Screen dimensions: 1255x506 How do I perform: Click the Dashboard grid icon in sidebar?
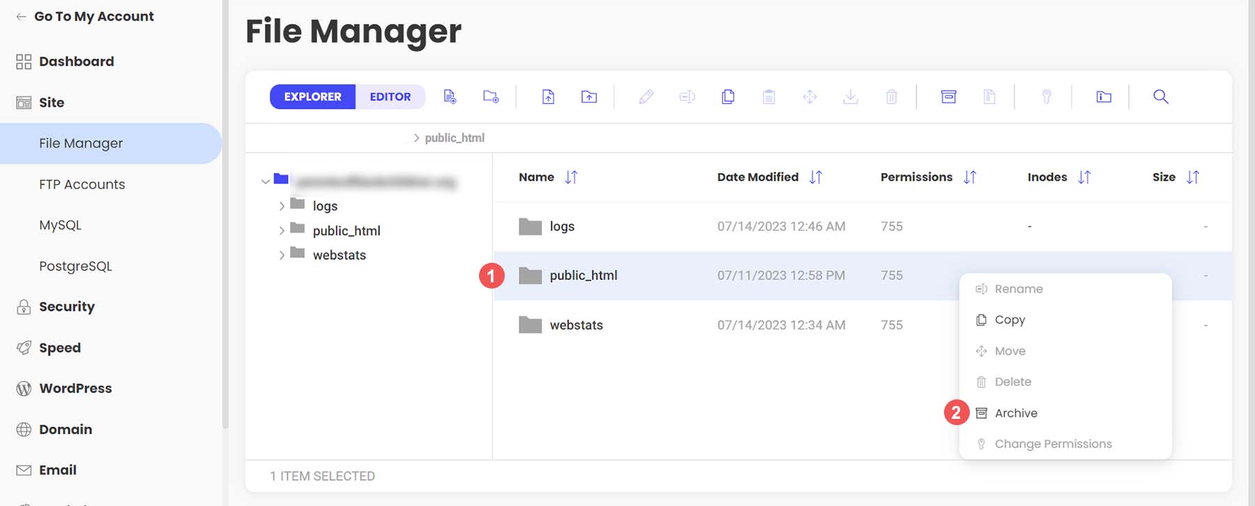coord(24,62)
